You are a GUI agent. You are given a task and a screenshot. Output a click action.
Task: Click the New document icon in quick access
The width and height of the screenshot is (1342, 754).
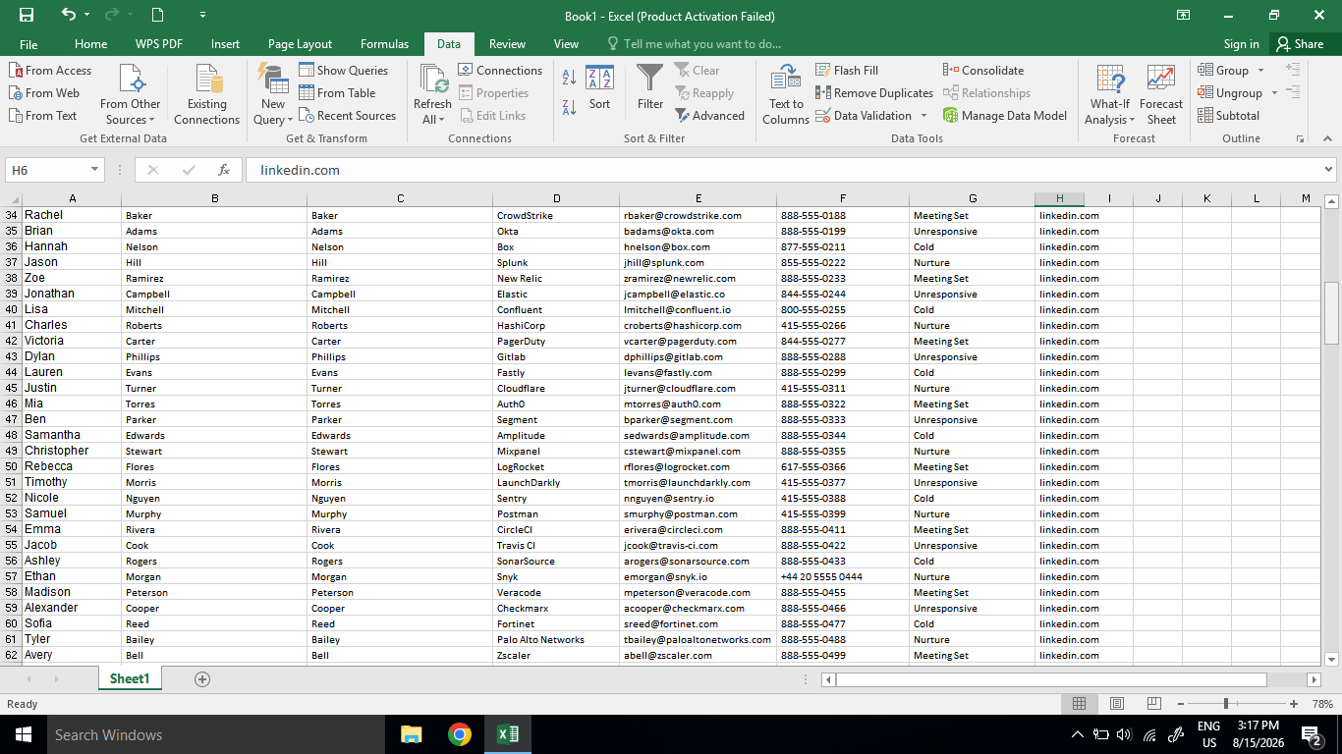157,15
